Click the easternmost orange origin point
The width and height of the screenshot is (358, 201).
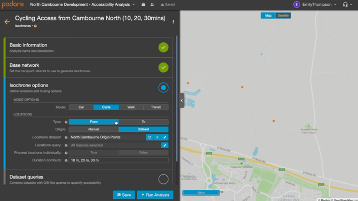pyautogui.click(x=274, y=121)
